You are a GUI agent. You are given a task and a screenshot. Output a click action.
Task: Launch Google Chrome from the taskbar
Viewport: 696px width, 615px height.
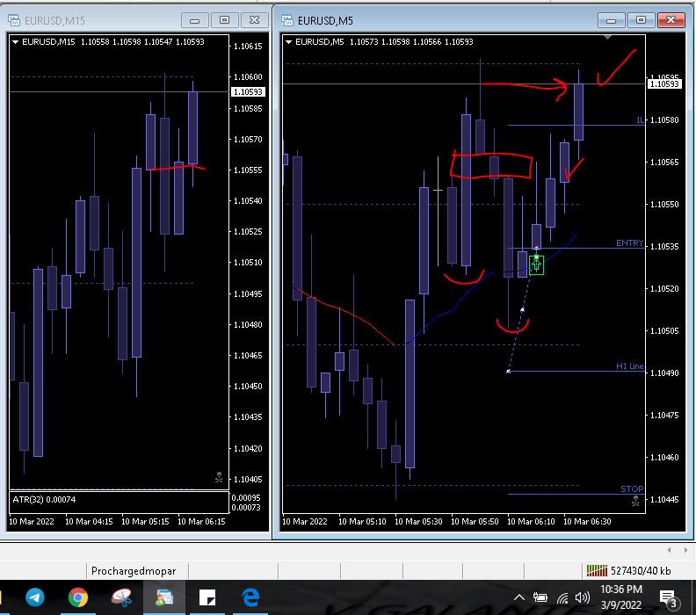coord(77,597)
